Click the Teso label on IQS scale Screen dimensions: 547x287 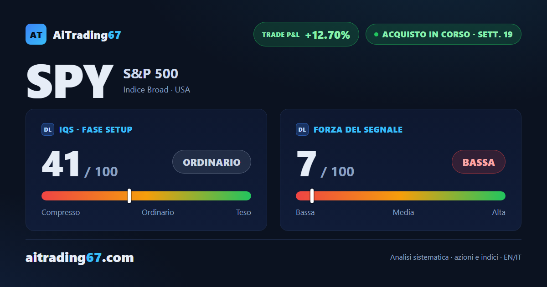click(243, 212)
